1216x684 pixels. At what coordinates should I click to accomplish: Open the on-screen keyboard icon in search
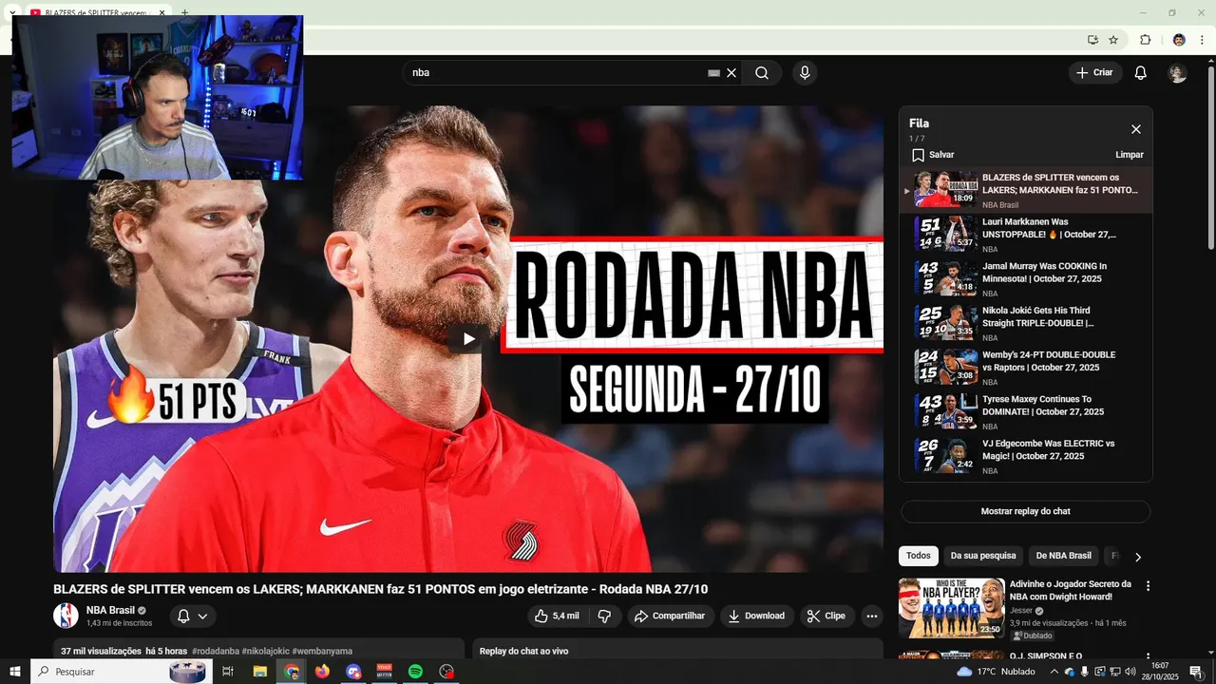[714, 73]
